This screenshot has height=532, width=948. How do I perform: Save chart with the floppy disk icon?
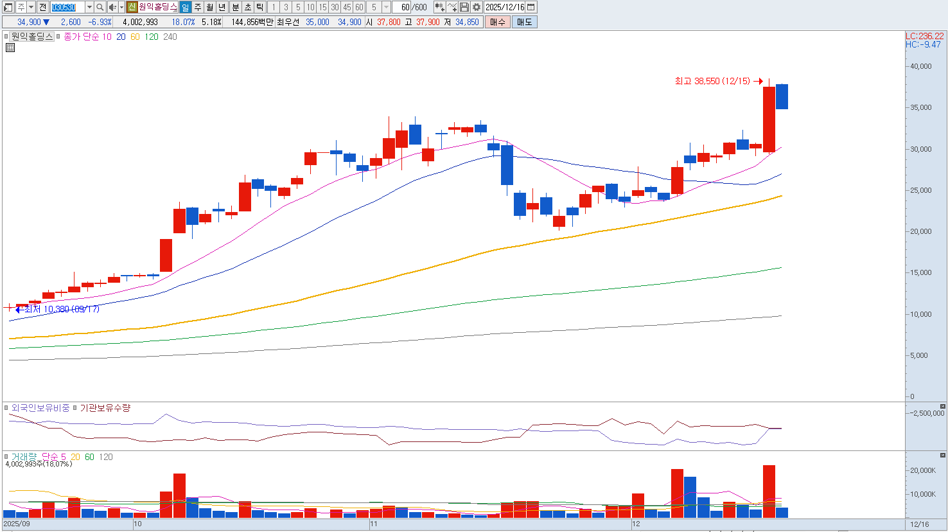pos(464,7)
